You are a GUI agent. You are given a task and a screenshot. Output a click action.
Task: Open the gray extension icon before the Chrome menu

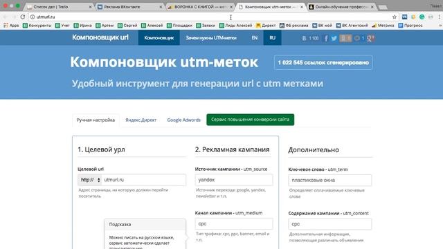pyautogui.click(x=431, y=17)
